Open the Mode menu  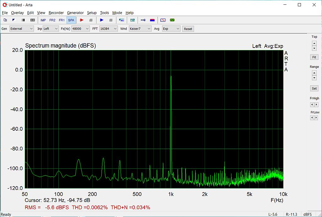coord(117,13)
